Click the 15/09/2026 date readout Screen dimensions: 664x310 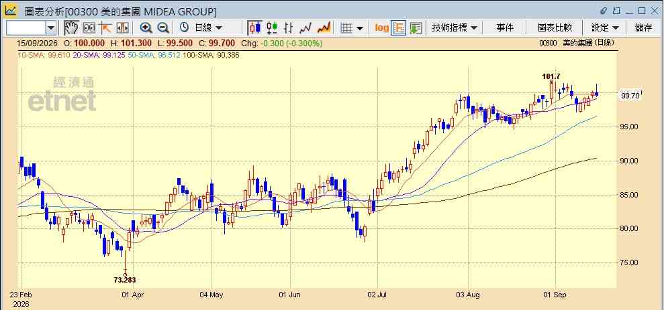(x=36, y=44)
